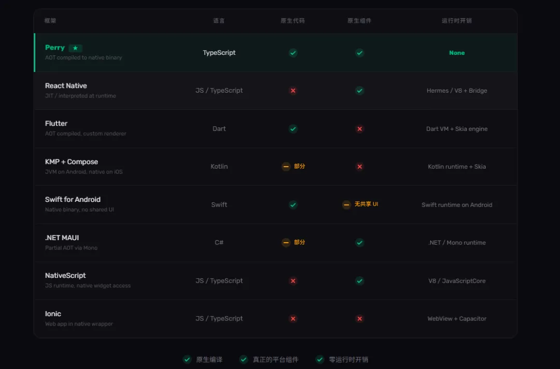
Task: Click 'Native binary, no shared UI' subtitle
Action: pos(79,210)
